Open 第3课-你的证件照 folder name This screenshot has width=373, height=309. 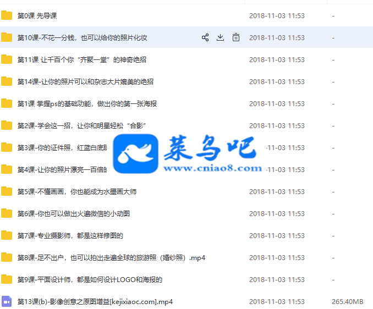(x=62, y=147)
